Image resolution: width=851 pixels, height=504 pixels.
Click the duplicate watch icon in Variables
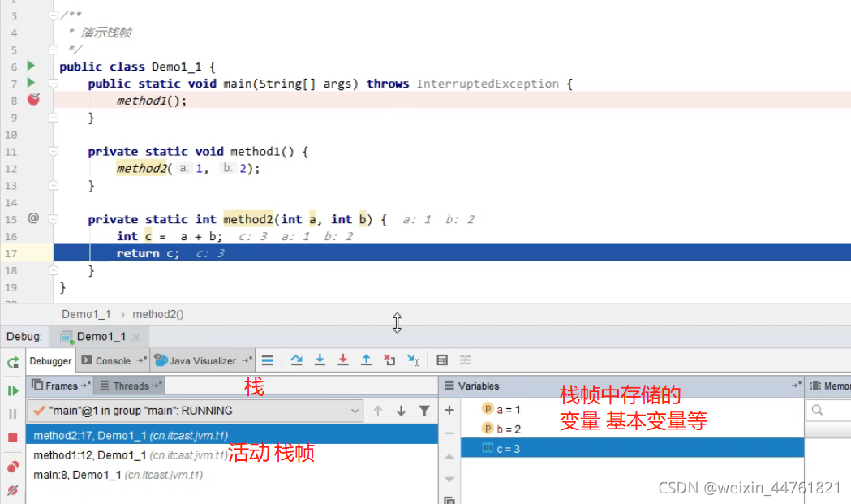tap(449, 500)
